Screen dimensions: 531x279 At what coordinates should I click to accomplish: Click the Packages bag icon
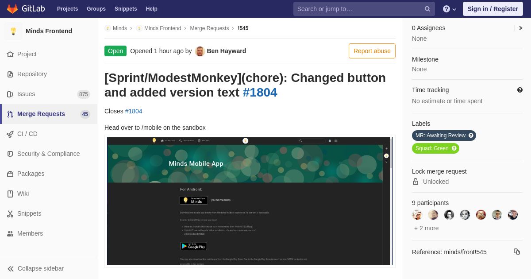[10, 174]
